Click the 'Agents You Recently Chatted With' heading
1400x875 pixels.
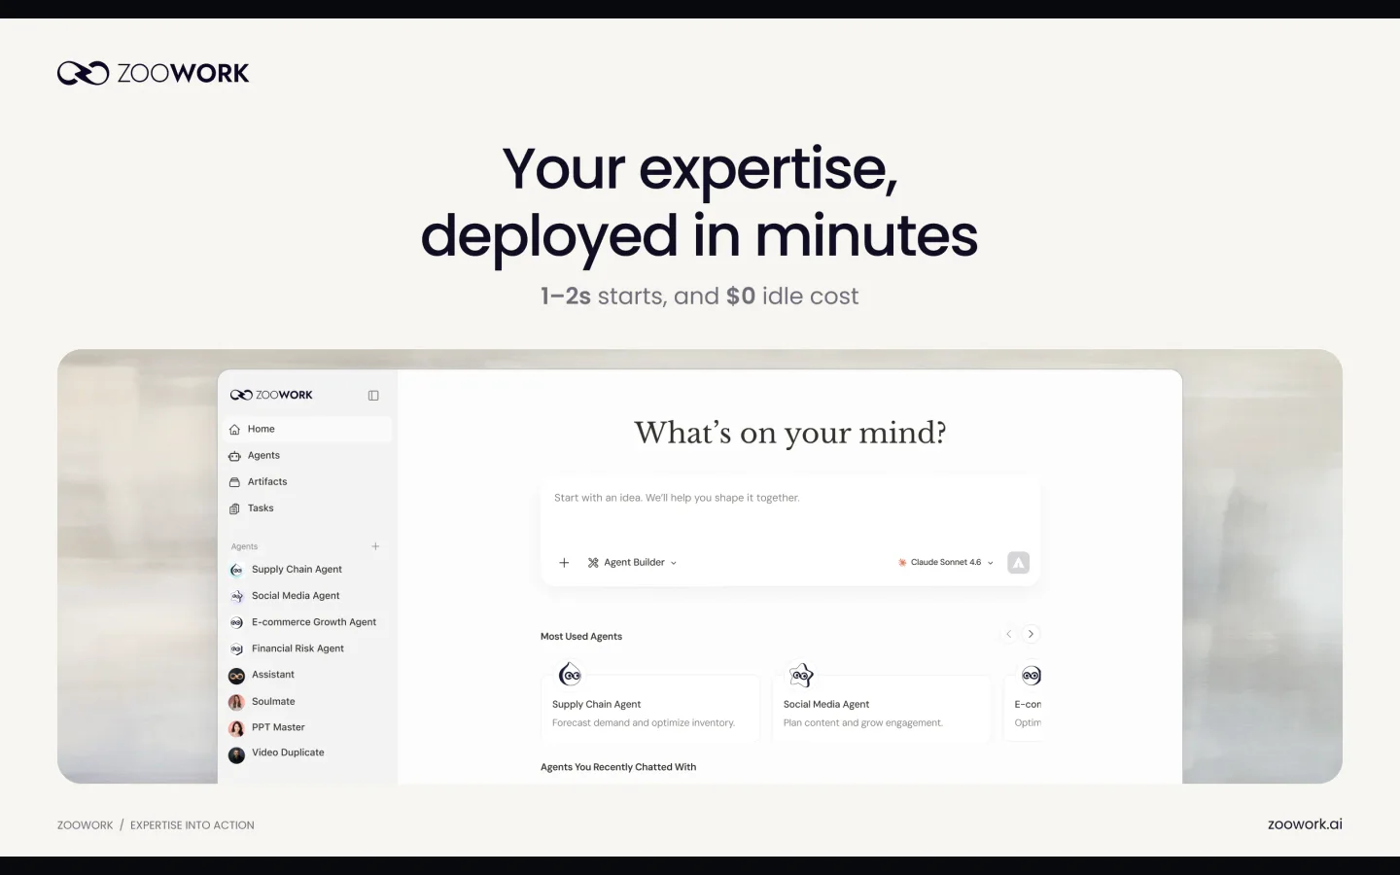coord(618,767)
